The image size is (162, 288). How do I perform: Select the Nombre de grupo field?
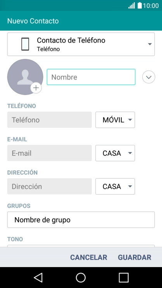[x=81, y=220]
